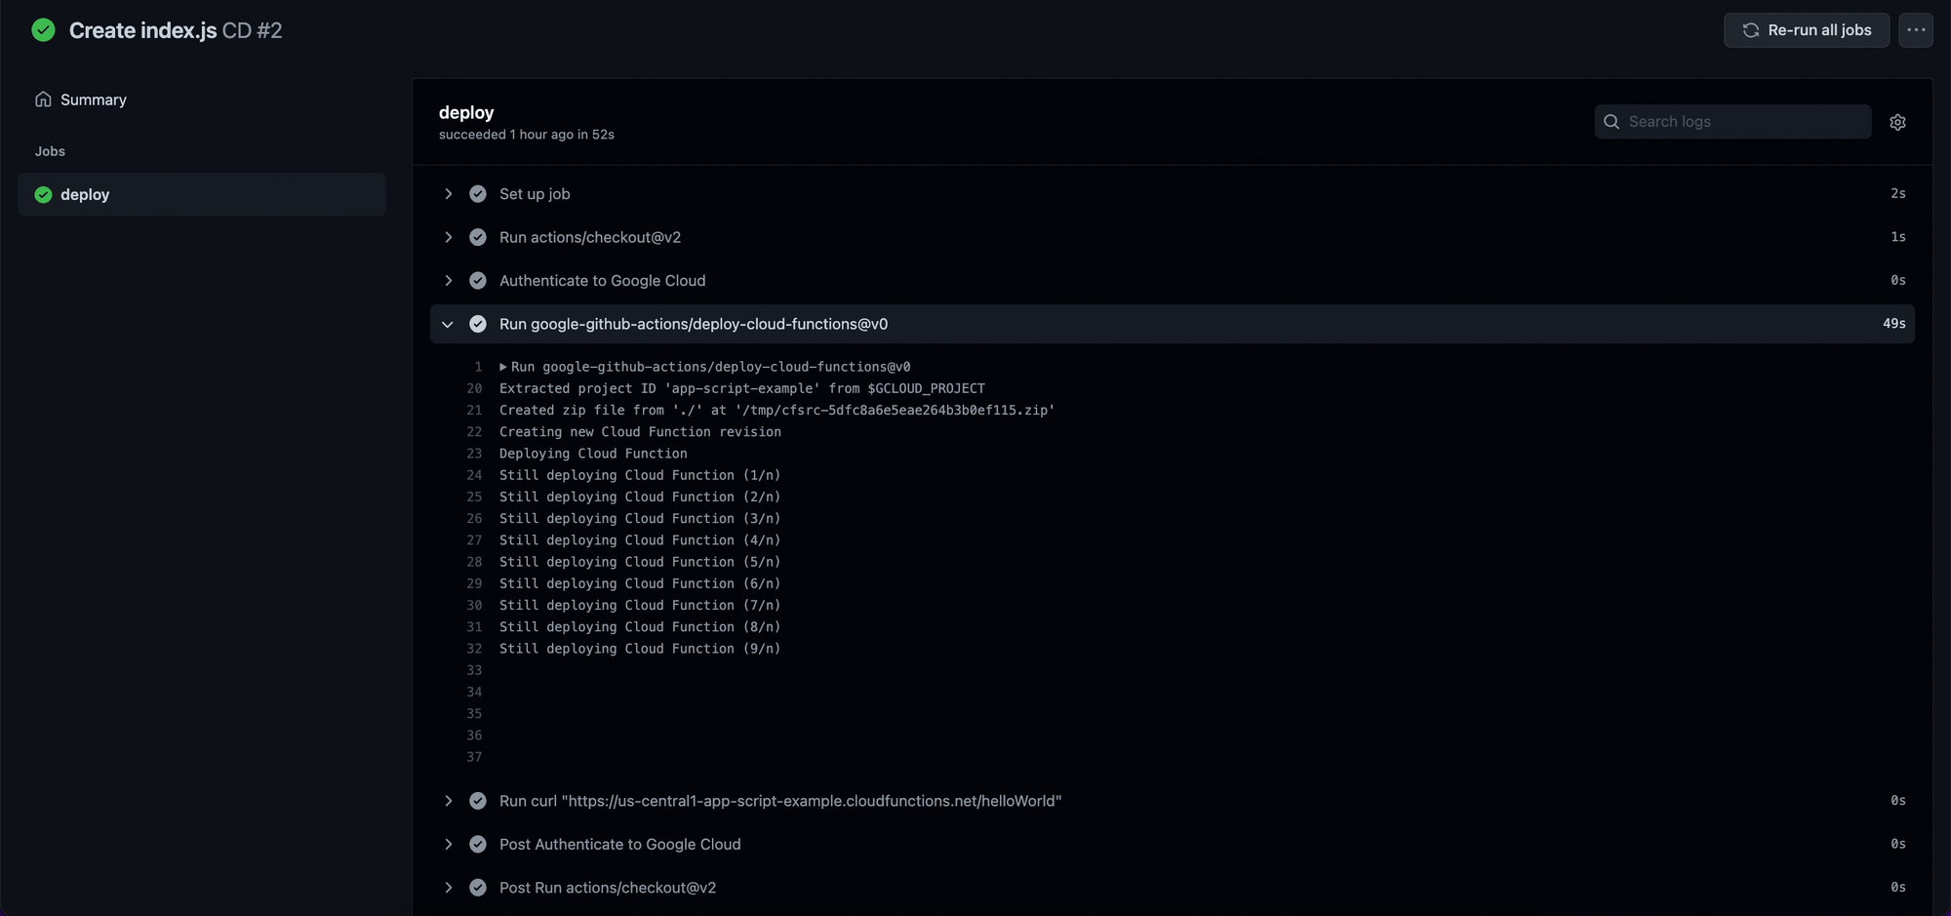Click the refresh icon inside Re-run all jobs
1951x916 pixels.
tap(1751, 30)
